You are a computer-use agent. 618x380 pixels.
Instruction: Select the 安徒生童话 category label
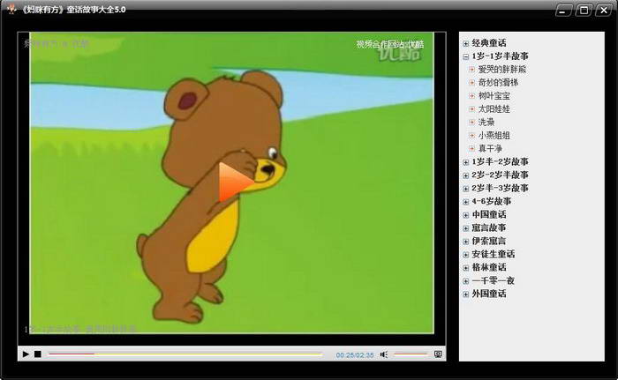(x=493, y=254)
